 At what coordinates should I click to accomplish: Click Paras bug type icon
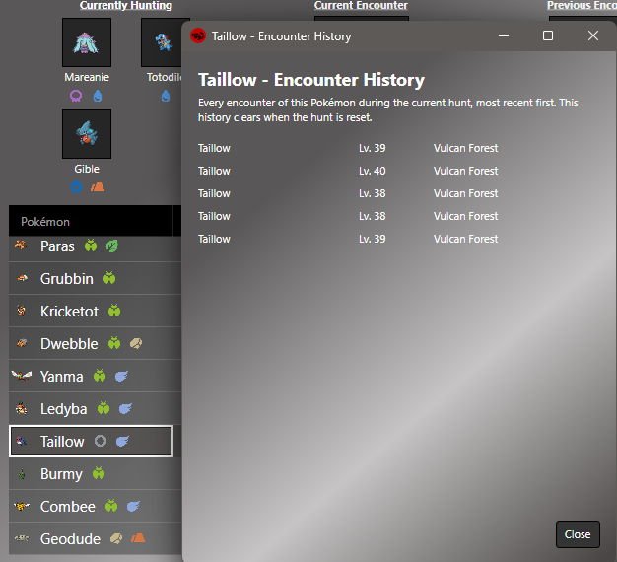[x=91, y=246]
